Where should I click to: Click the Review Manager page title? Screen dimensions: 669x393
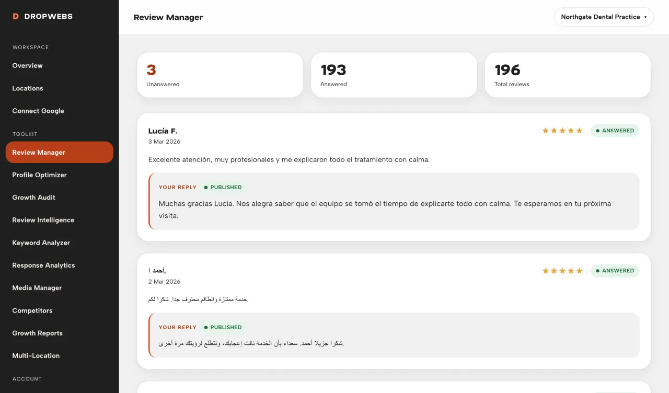[168, 17]
